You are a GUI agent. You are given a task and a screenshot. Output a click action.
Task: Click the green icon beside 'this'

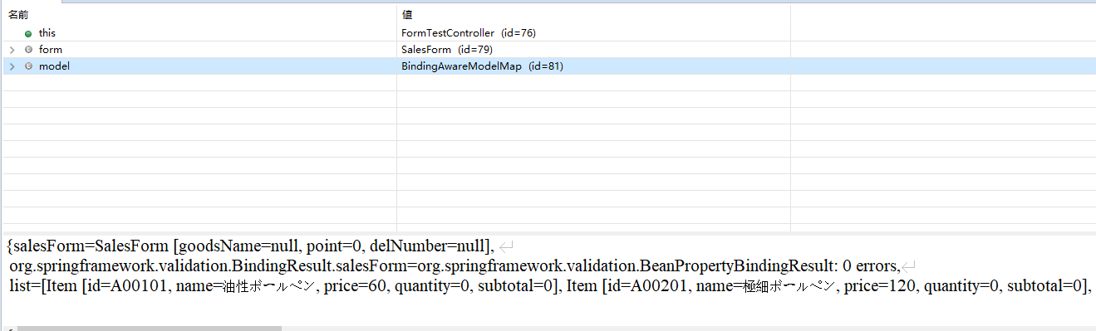tap(28, 33)
